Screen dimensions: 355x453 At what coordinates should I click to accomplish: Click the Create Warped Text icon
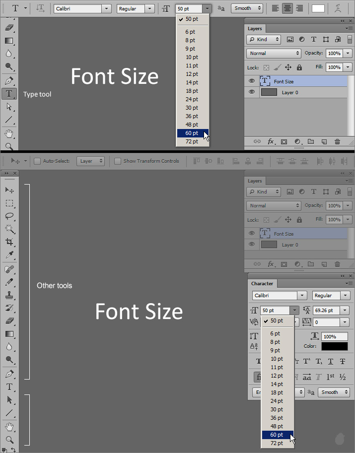[338, 8]
